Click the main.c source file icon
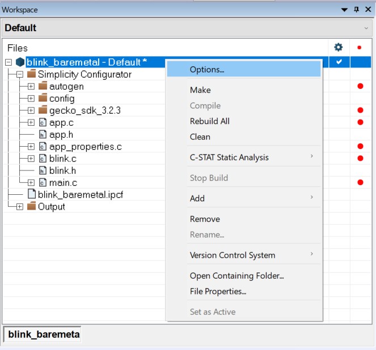Image resolution: width=376 pixels, height=350 pixels. tap(43, 182)
